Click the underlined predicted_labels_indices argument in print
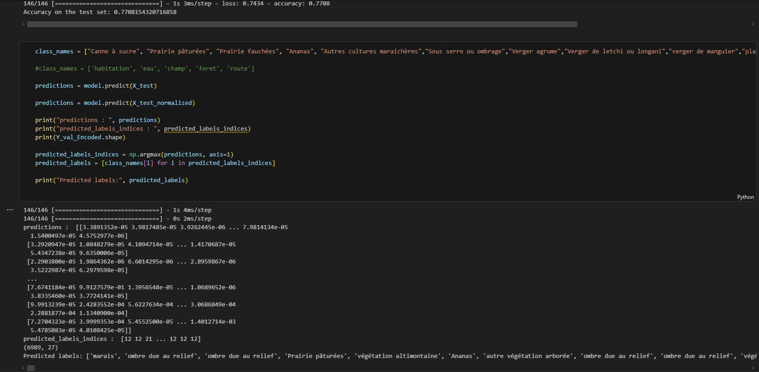 (x=206, y=129)
